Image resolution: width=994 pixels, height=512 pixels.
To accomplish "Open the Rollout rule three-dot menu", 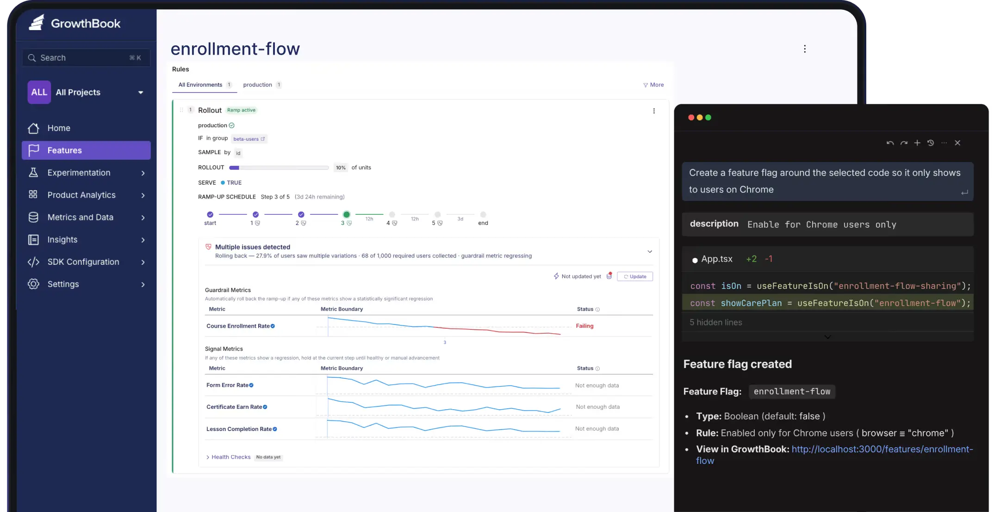I will pos(654,111).
